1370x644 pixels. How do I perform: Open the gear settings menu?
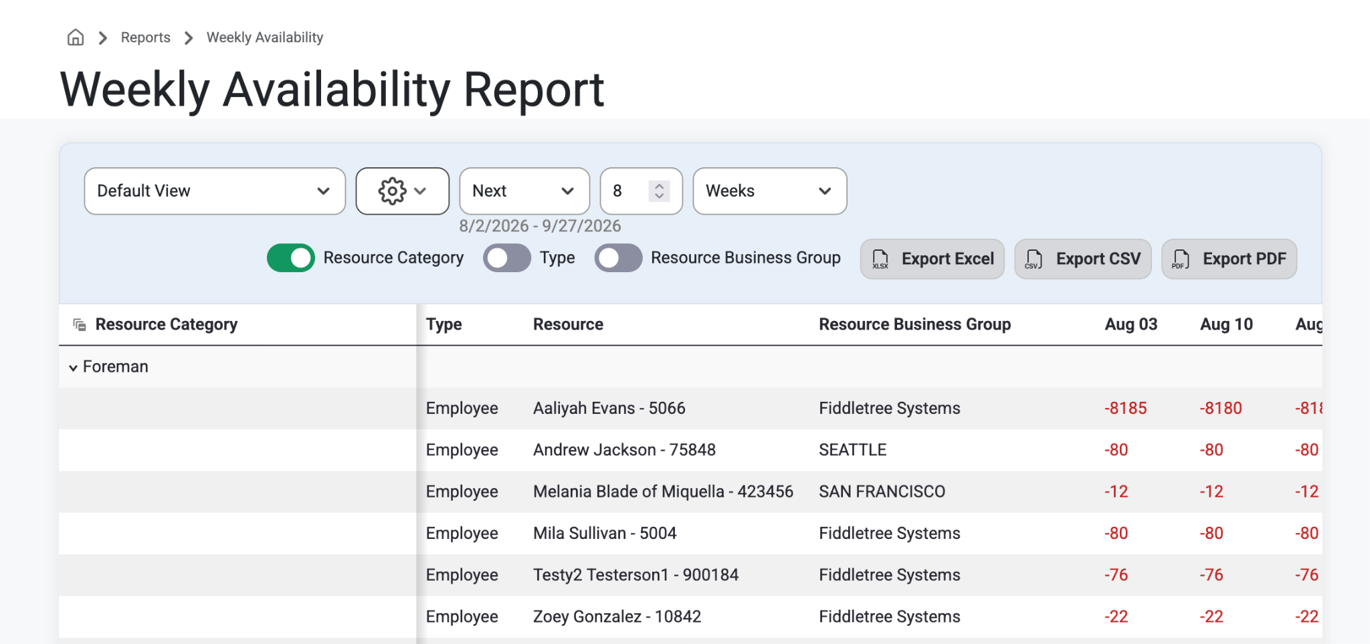click(x=402, y=191)
